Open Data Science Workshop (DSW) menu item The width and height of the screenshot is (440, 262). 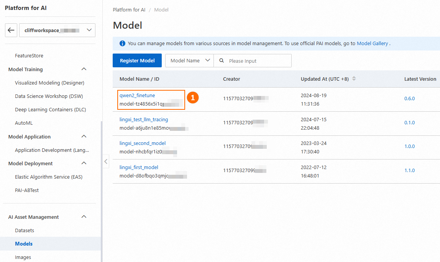[x=49, y=96]
